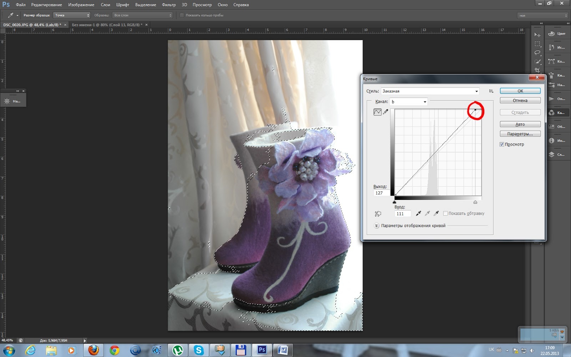Click the Авто button
Screen dimensions: 571x357
[x=520, y=124]
